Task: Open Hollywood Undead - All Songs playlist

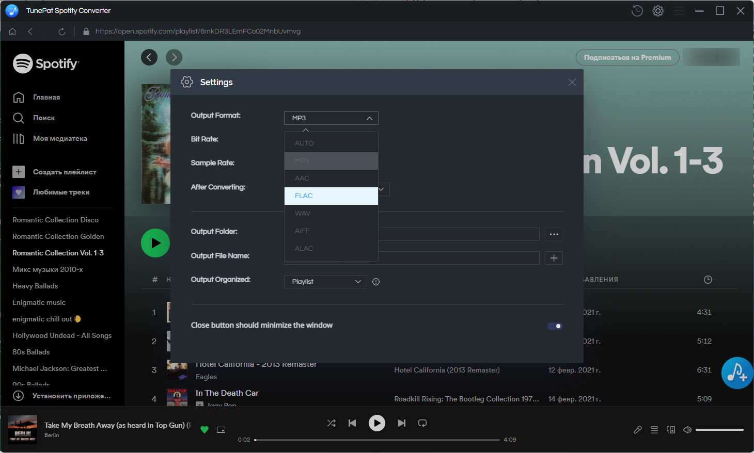Action: click(62, 335)
